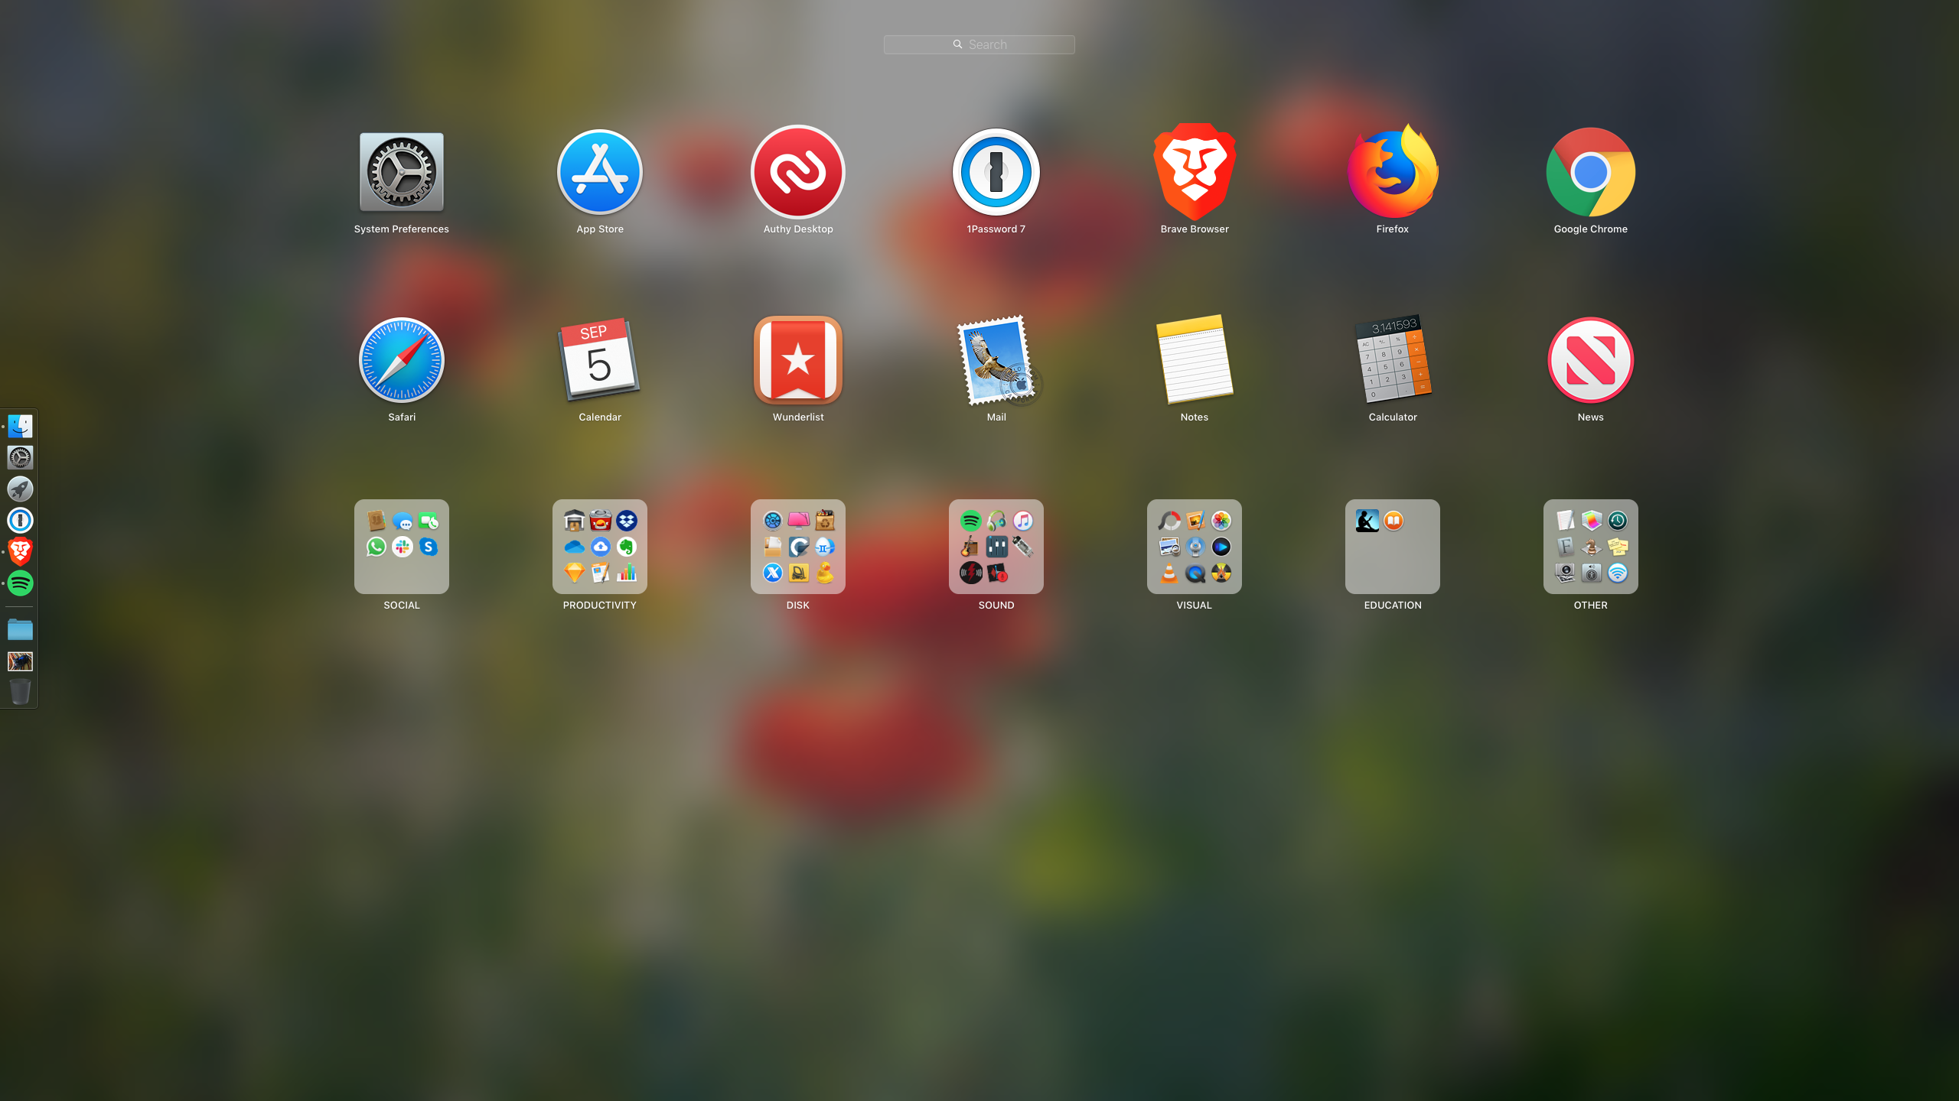The height and width of the screenshot is (1101, 1959).
Task: Expand the SOCIAL folder
Action: point(401,547)
